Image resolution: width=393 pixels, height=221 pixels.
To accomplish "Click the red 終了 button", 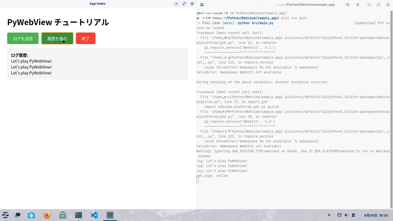I will [86, 39].
